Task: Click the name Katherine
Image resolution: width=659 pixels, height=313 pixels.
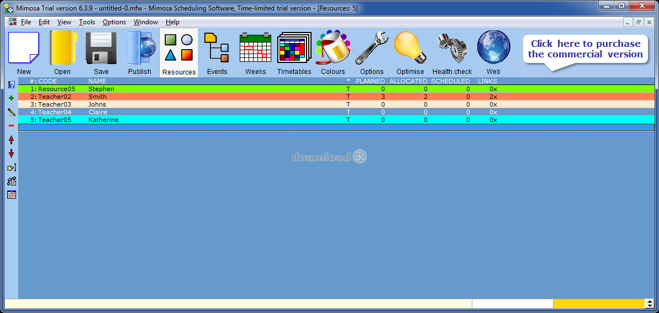Action: [103, 120]
